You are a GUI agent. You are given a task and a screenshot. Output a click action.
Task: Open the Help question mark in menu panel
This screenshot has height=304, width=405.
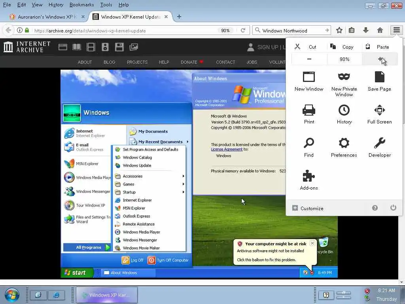click(x=375, y=208)
